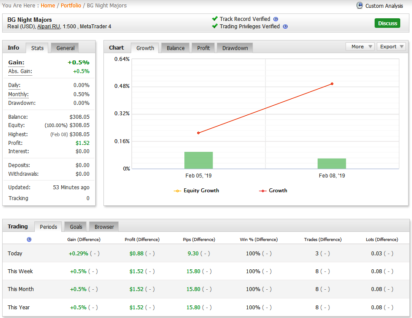Click the Custom Analysis link
This screenshot has height=318, width=412.
[384, 6]
